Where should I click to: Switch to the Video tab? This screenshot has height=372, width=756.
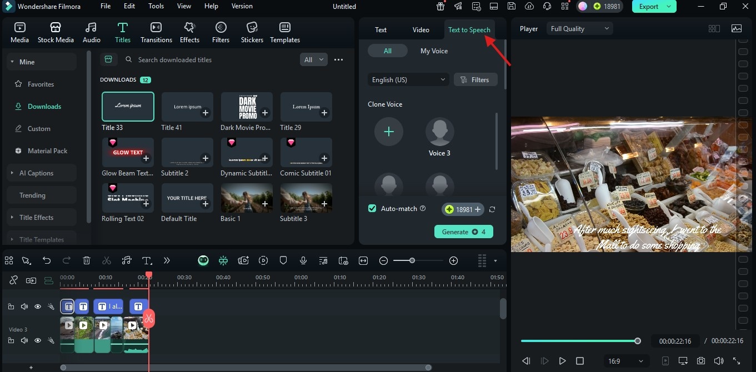click(x=421, y=30)
